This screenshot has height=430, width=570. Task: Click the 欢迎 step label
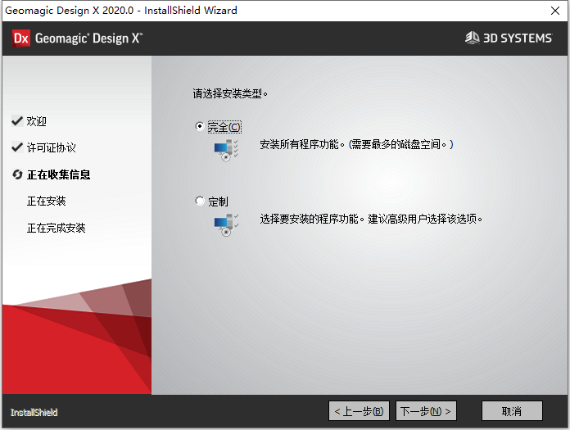pos(36,121)
